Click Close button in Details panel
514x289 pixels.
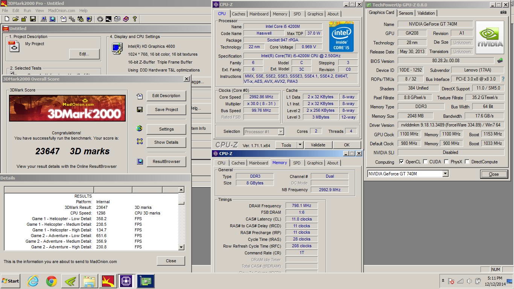[171, 261]
